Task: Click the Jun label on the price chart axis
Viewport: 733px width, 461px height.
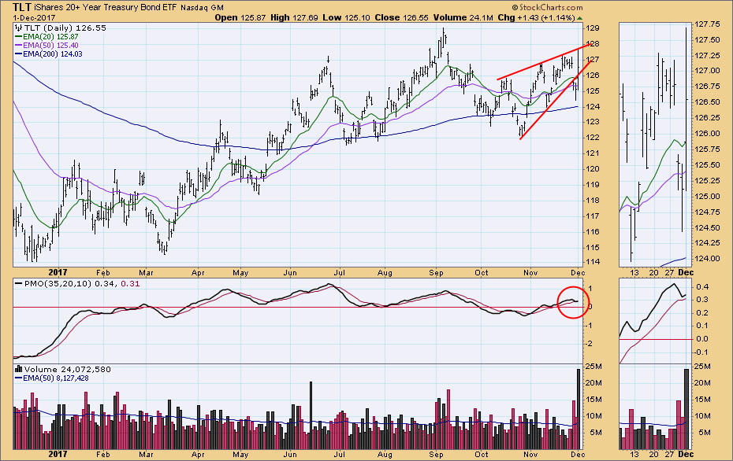Action: pos(290,273)
